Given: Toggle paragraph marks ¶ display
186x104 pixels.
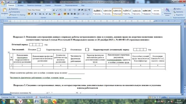Looking at the screenshot, I should click(x=89, y=10).
